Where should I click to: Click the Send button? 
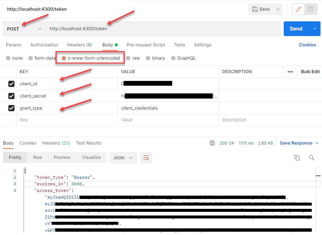(x=296, y=29)
